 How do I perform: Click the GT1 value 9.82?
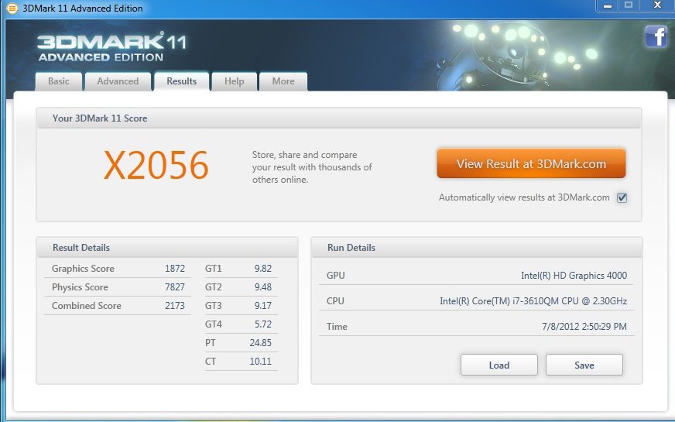pos(263,269)
